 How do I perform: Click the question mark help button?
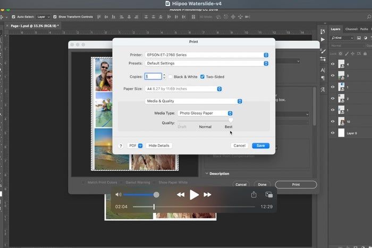pos(121,146)
